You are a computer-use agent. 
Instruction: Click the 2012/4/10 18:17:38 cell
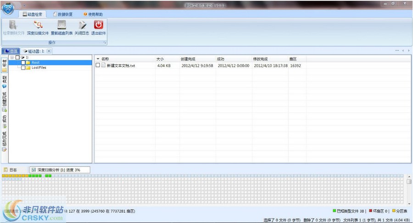click(271, 65)
